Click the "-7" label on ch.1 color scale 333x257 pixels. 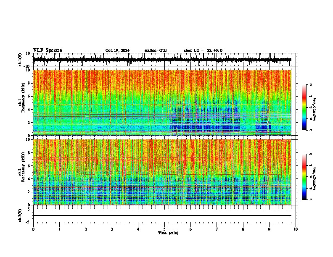click(310, 130)
